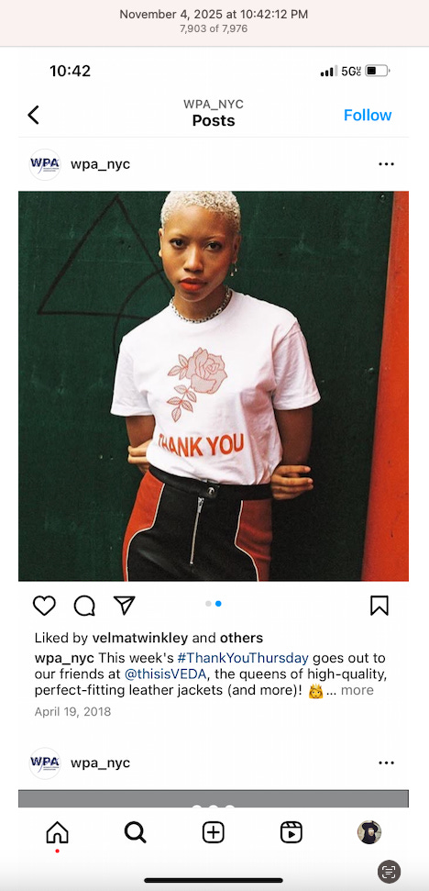Follow the WPA_NYC account
This screenshot has height=891, width=429.
tap(368, 115)
